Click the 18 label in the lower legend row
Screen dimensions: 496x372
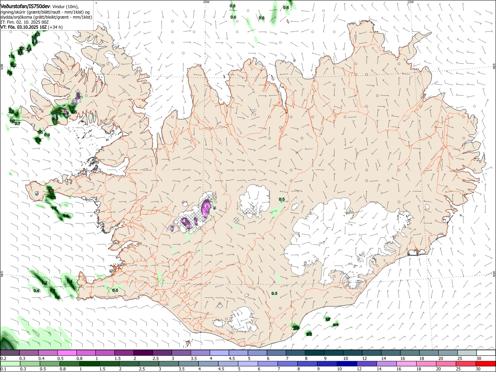420,369
